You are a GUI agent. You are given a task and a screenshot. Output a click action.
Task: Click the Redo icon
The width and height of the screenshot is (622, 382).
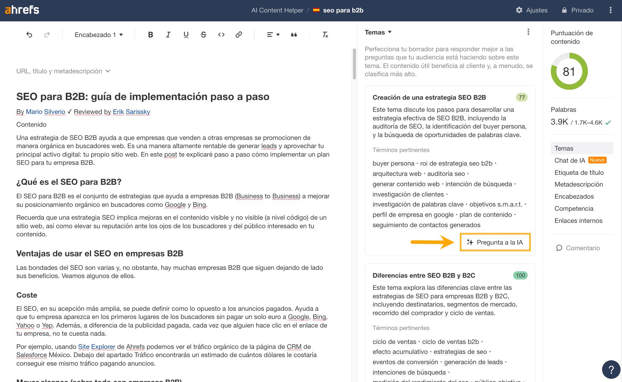[47, 35]
